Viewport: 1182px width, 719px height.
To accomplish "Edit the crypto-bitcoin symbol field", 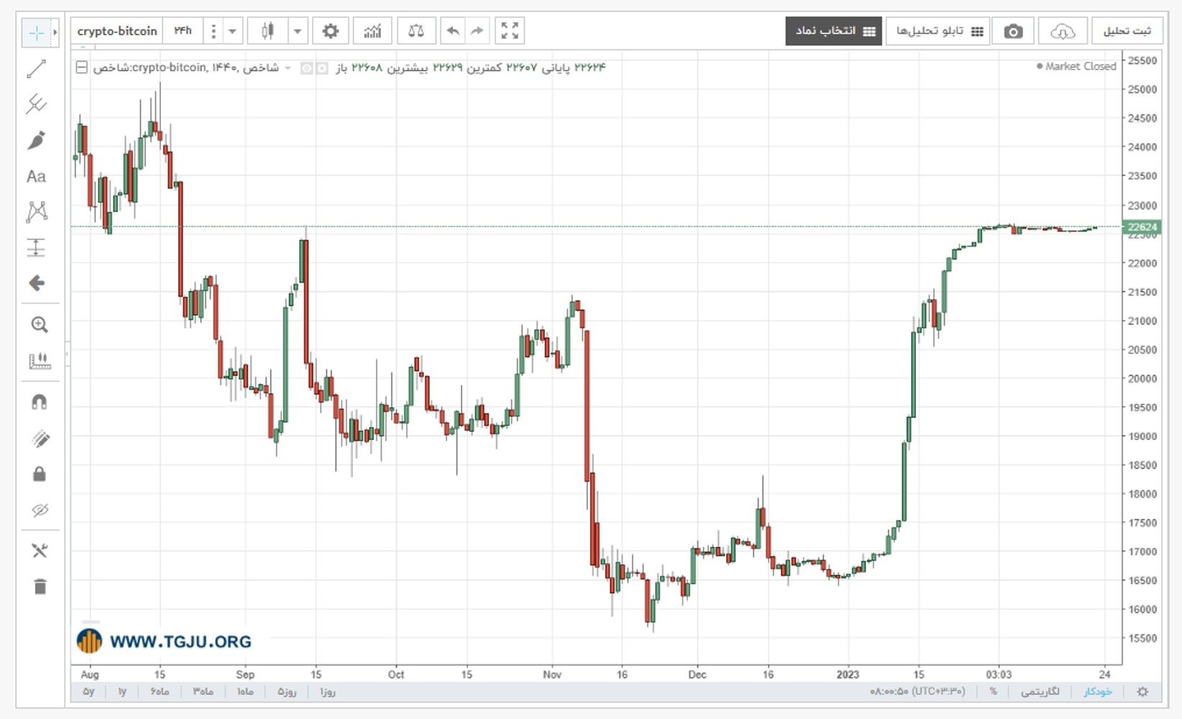I will [117, 31].
